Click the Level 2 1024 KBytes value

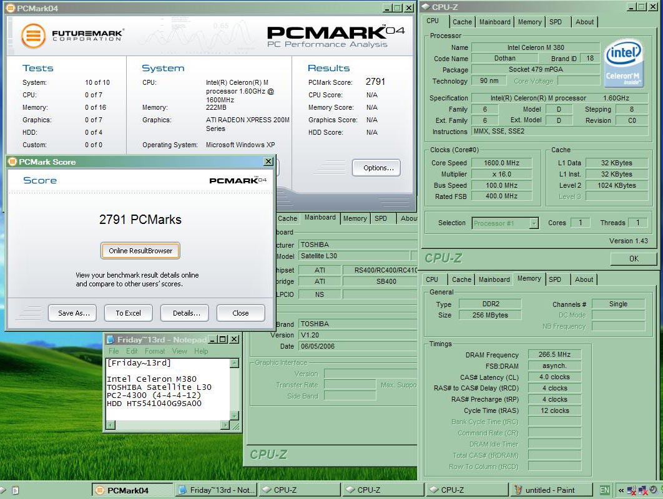[616, 185]
